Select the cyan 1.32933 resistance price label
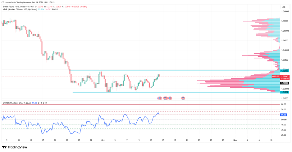 [x=285, y=71]
